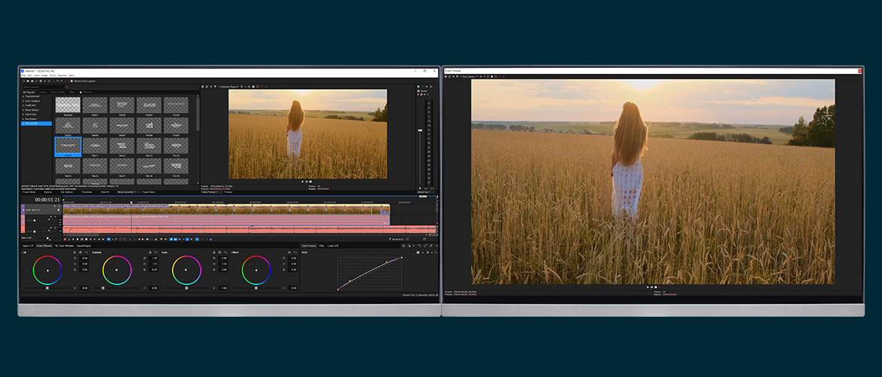Viewport: 882px width, 377px height.
Task: Expand the Checkerboard plug-in tree item
Action: pos(23,97)
